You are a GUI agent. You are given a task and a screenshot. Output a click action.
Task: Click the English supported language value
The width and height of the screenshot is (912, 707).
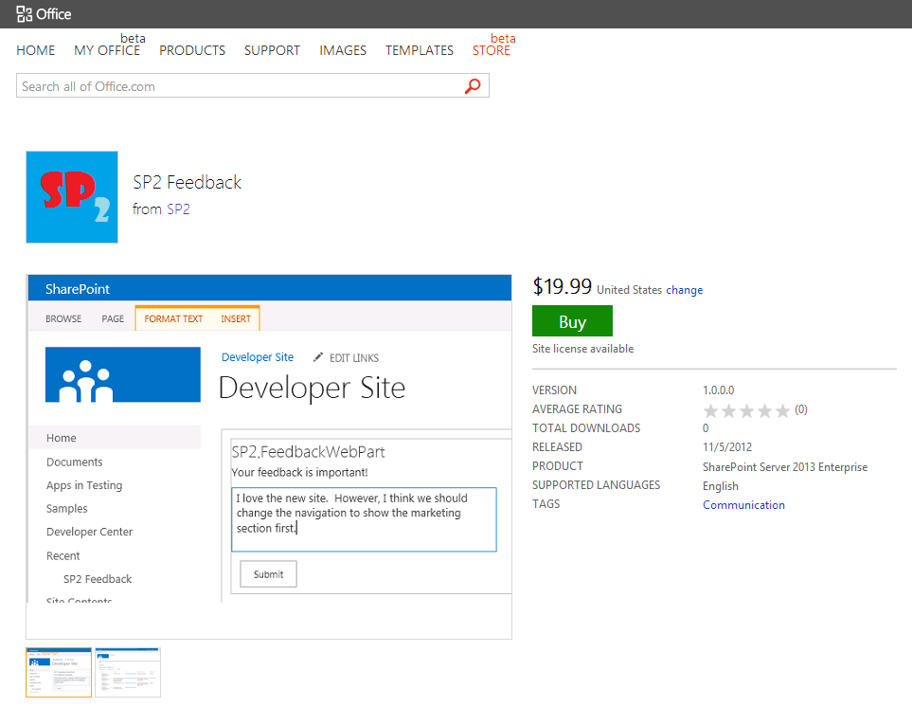point(721,486)
